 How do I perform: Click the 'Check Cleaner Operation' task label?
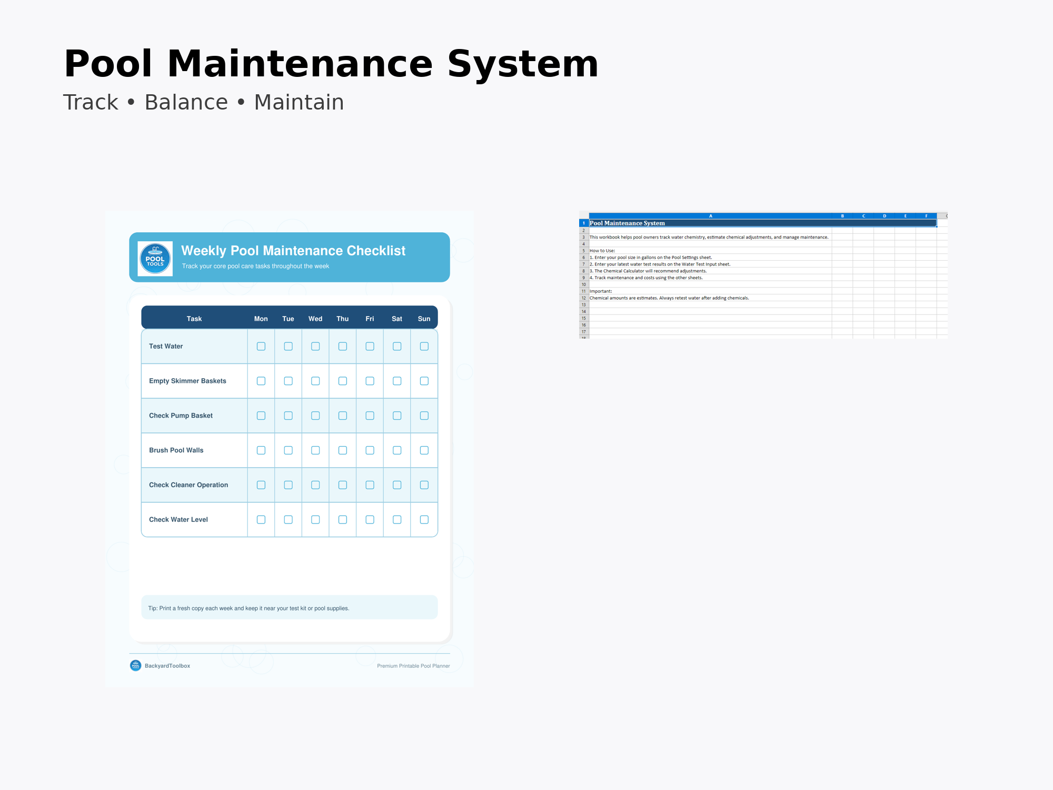[188, 485]
